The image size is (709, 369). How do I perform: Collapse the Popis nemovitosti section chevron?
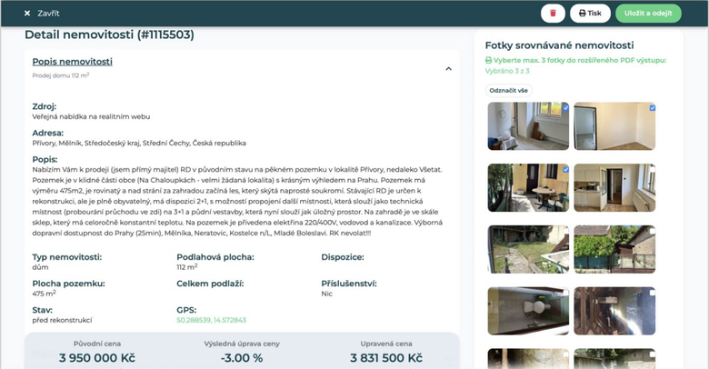[x=448, y=68]
